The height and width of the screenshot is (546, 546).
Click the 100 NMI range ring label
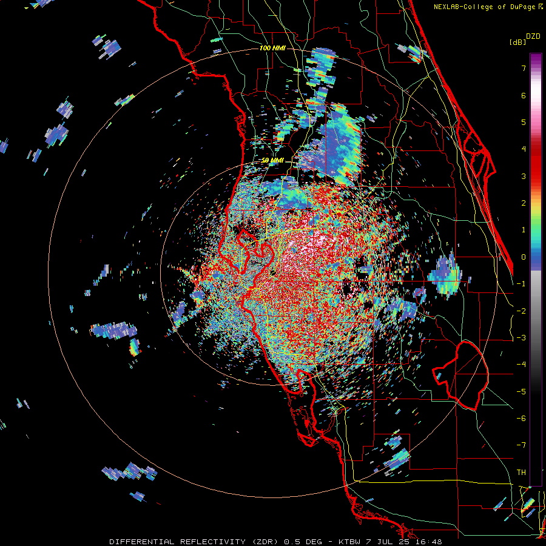click(x=272, y=48)
